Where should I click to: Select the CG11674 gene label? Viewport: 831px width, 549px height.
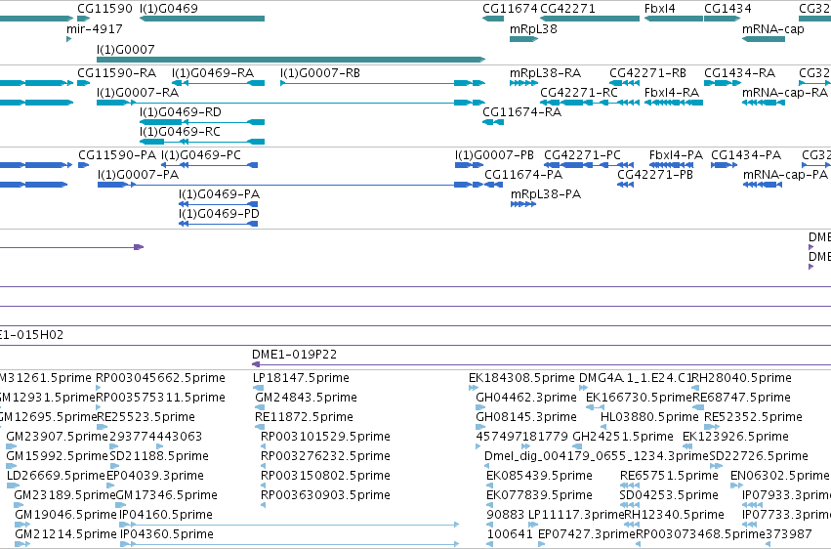[x=510, y=9]
